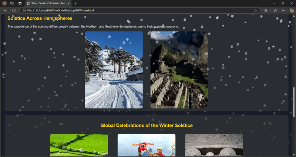Maximize or restore the browser window
This screenshot has width=296, height=157.
(283, 3)
